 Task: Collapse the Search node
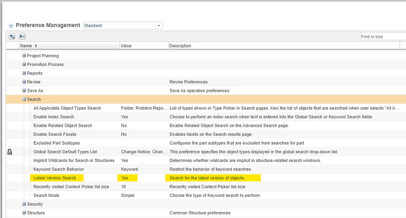click(24, 99)
